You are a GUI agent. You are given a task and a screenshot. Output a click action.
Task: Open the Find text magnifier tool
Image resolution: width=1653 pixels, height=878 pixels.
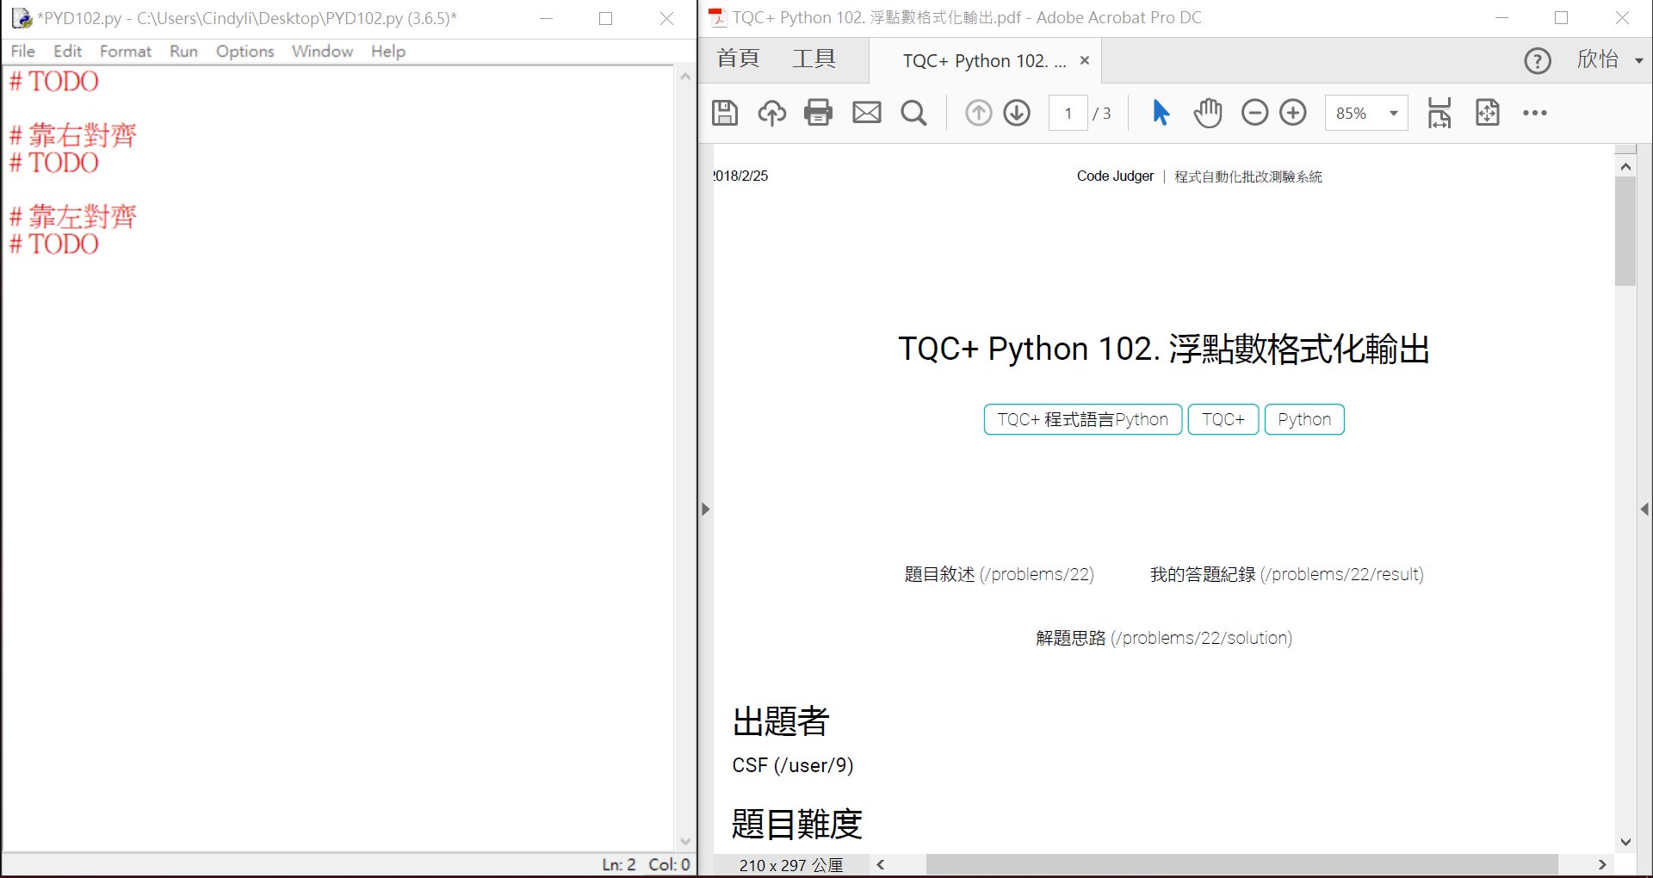(913, 113)
